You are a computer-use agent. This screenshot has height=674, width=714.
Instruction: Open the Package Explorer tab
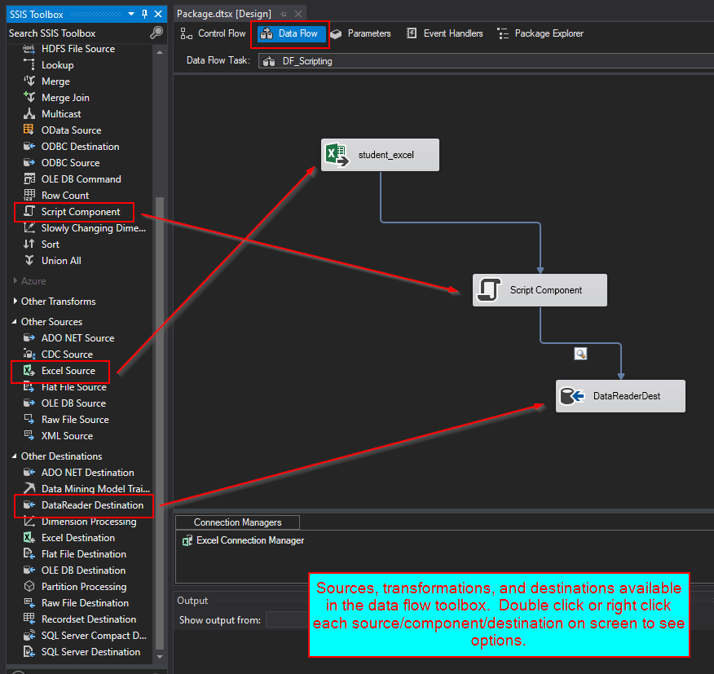[540, 33]
